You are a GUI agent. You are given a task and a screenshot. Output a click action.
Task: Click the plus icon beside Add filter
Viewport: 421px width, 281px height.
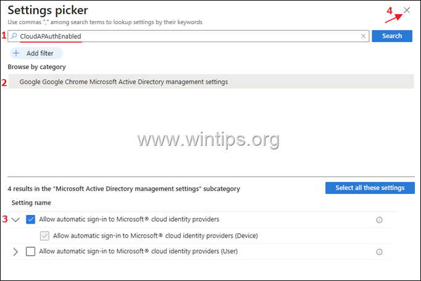click(x=16, y=53)
